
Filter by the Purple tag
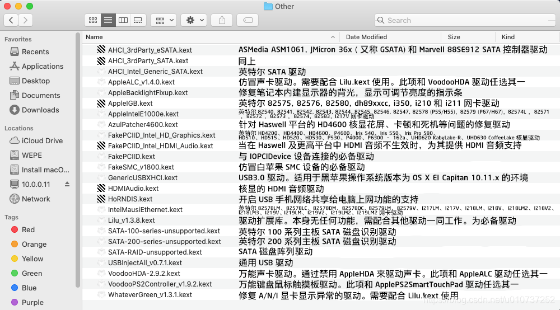[27, 303]
